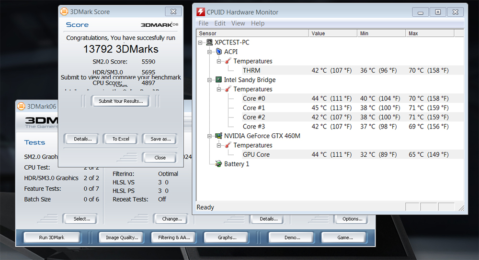The height and width of the screenshot is (260, 479).
Task: Select the Battery 1 tree item
Action: point(237,164)
